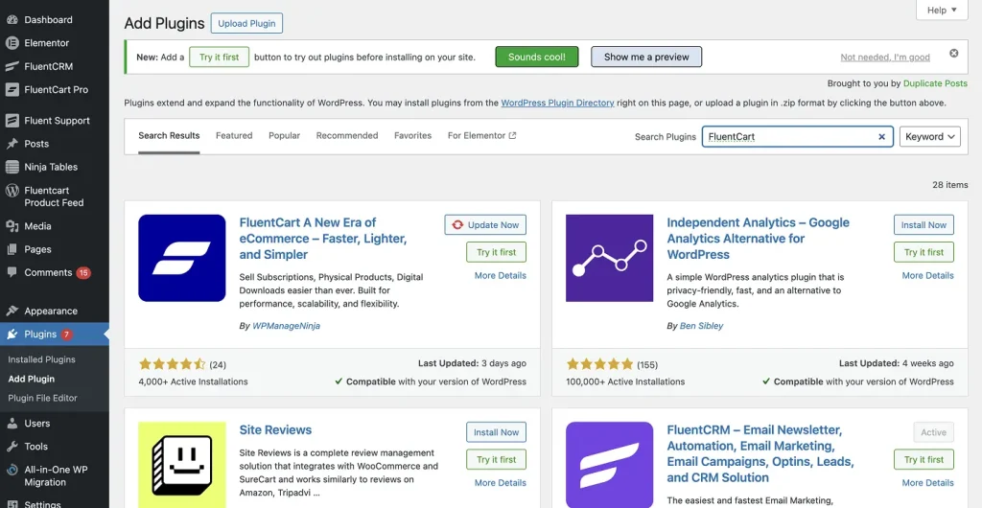
Task: Click Install Now for Site Reviews
Action: [x=496, y=432]
